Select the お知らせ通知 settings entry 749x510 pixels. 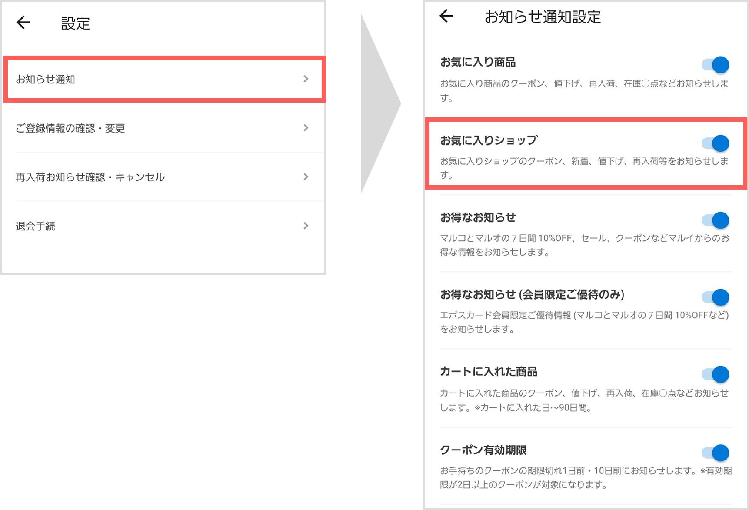point(46,79)
